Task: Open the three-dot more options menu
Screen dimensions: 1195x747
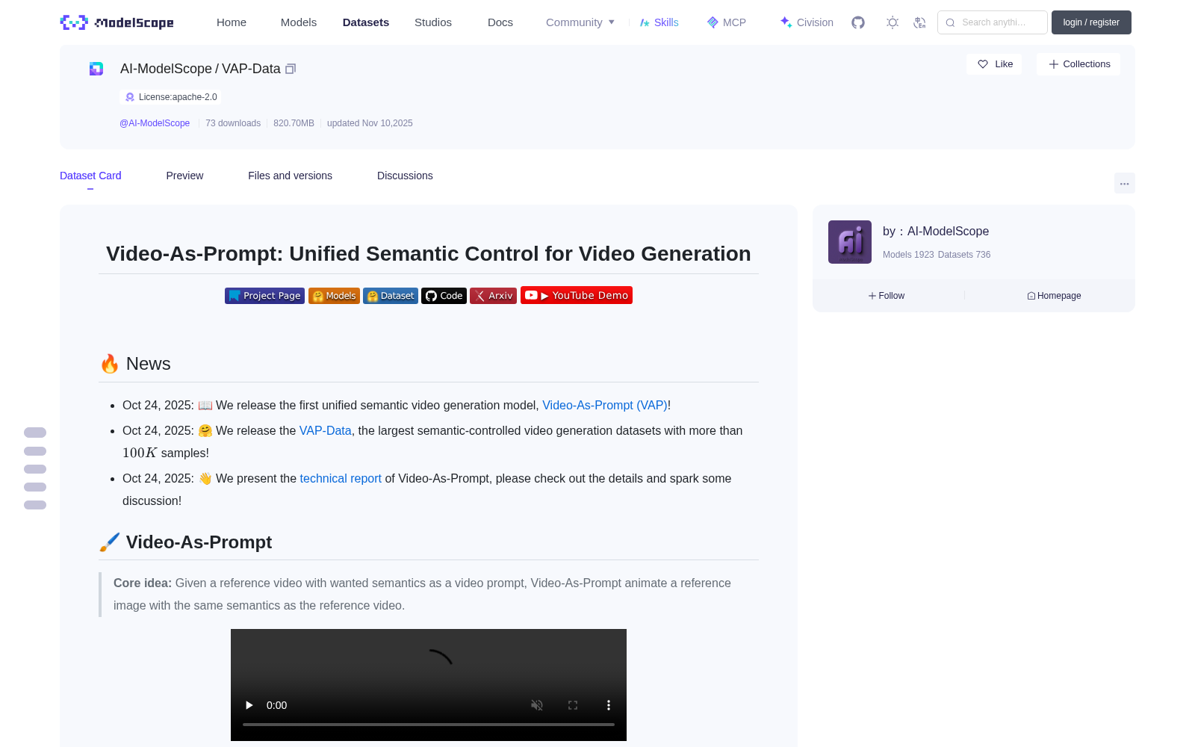Action: pos(1124,183)
